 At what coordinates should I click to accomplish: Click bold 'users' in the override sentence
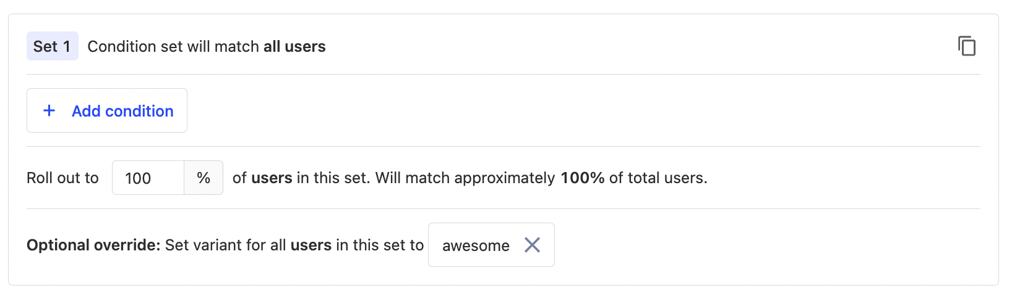click(x=311, y=245)
